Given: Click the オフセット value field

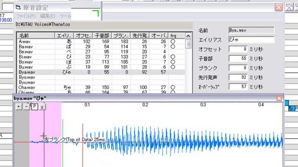Looking at the screenshot, I should point(238,49).
